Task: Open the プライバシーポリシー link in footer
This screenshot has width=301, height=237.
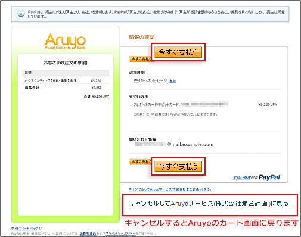Action: pyautogui.click(x=120, y=233)
